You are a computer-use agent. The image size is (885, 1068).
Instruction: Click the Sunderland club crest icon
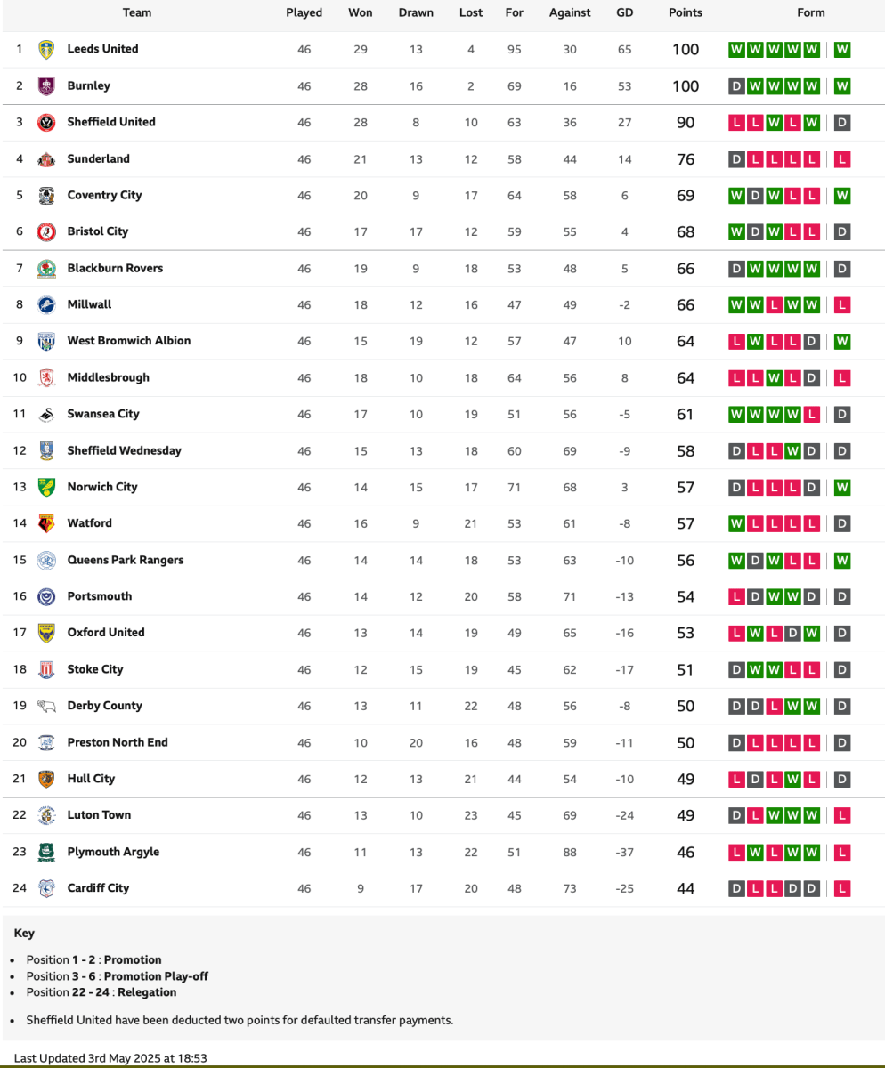pos(46,159)
